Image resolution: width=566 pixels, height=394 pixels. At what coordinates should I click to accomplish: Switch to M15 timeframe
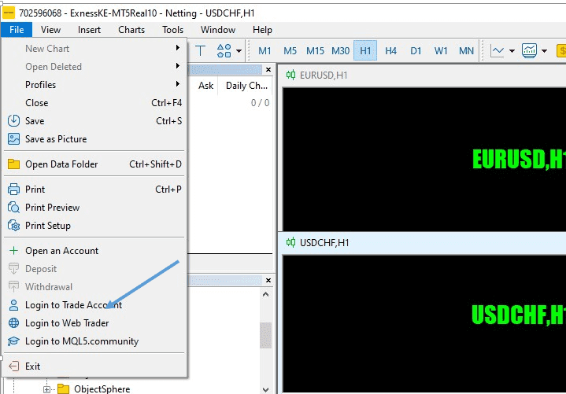click(315, 51)
